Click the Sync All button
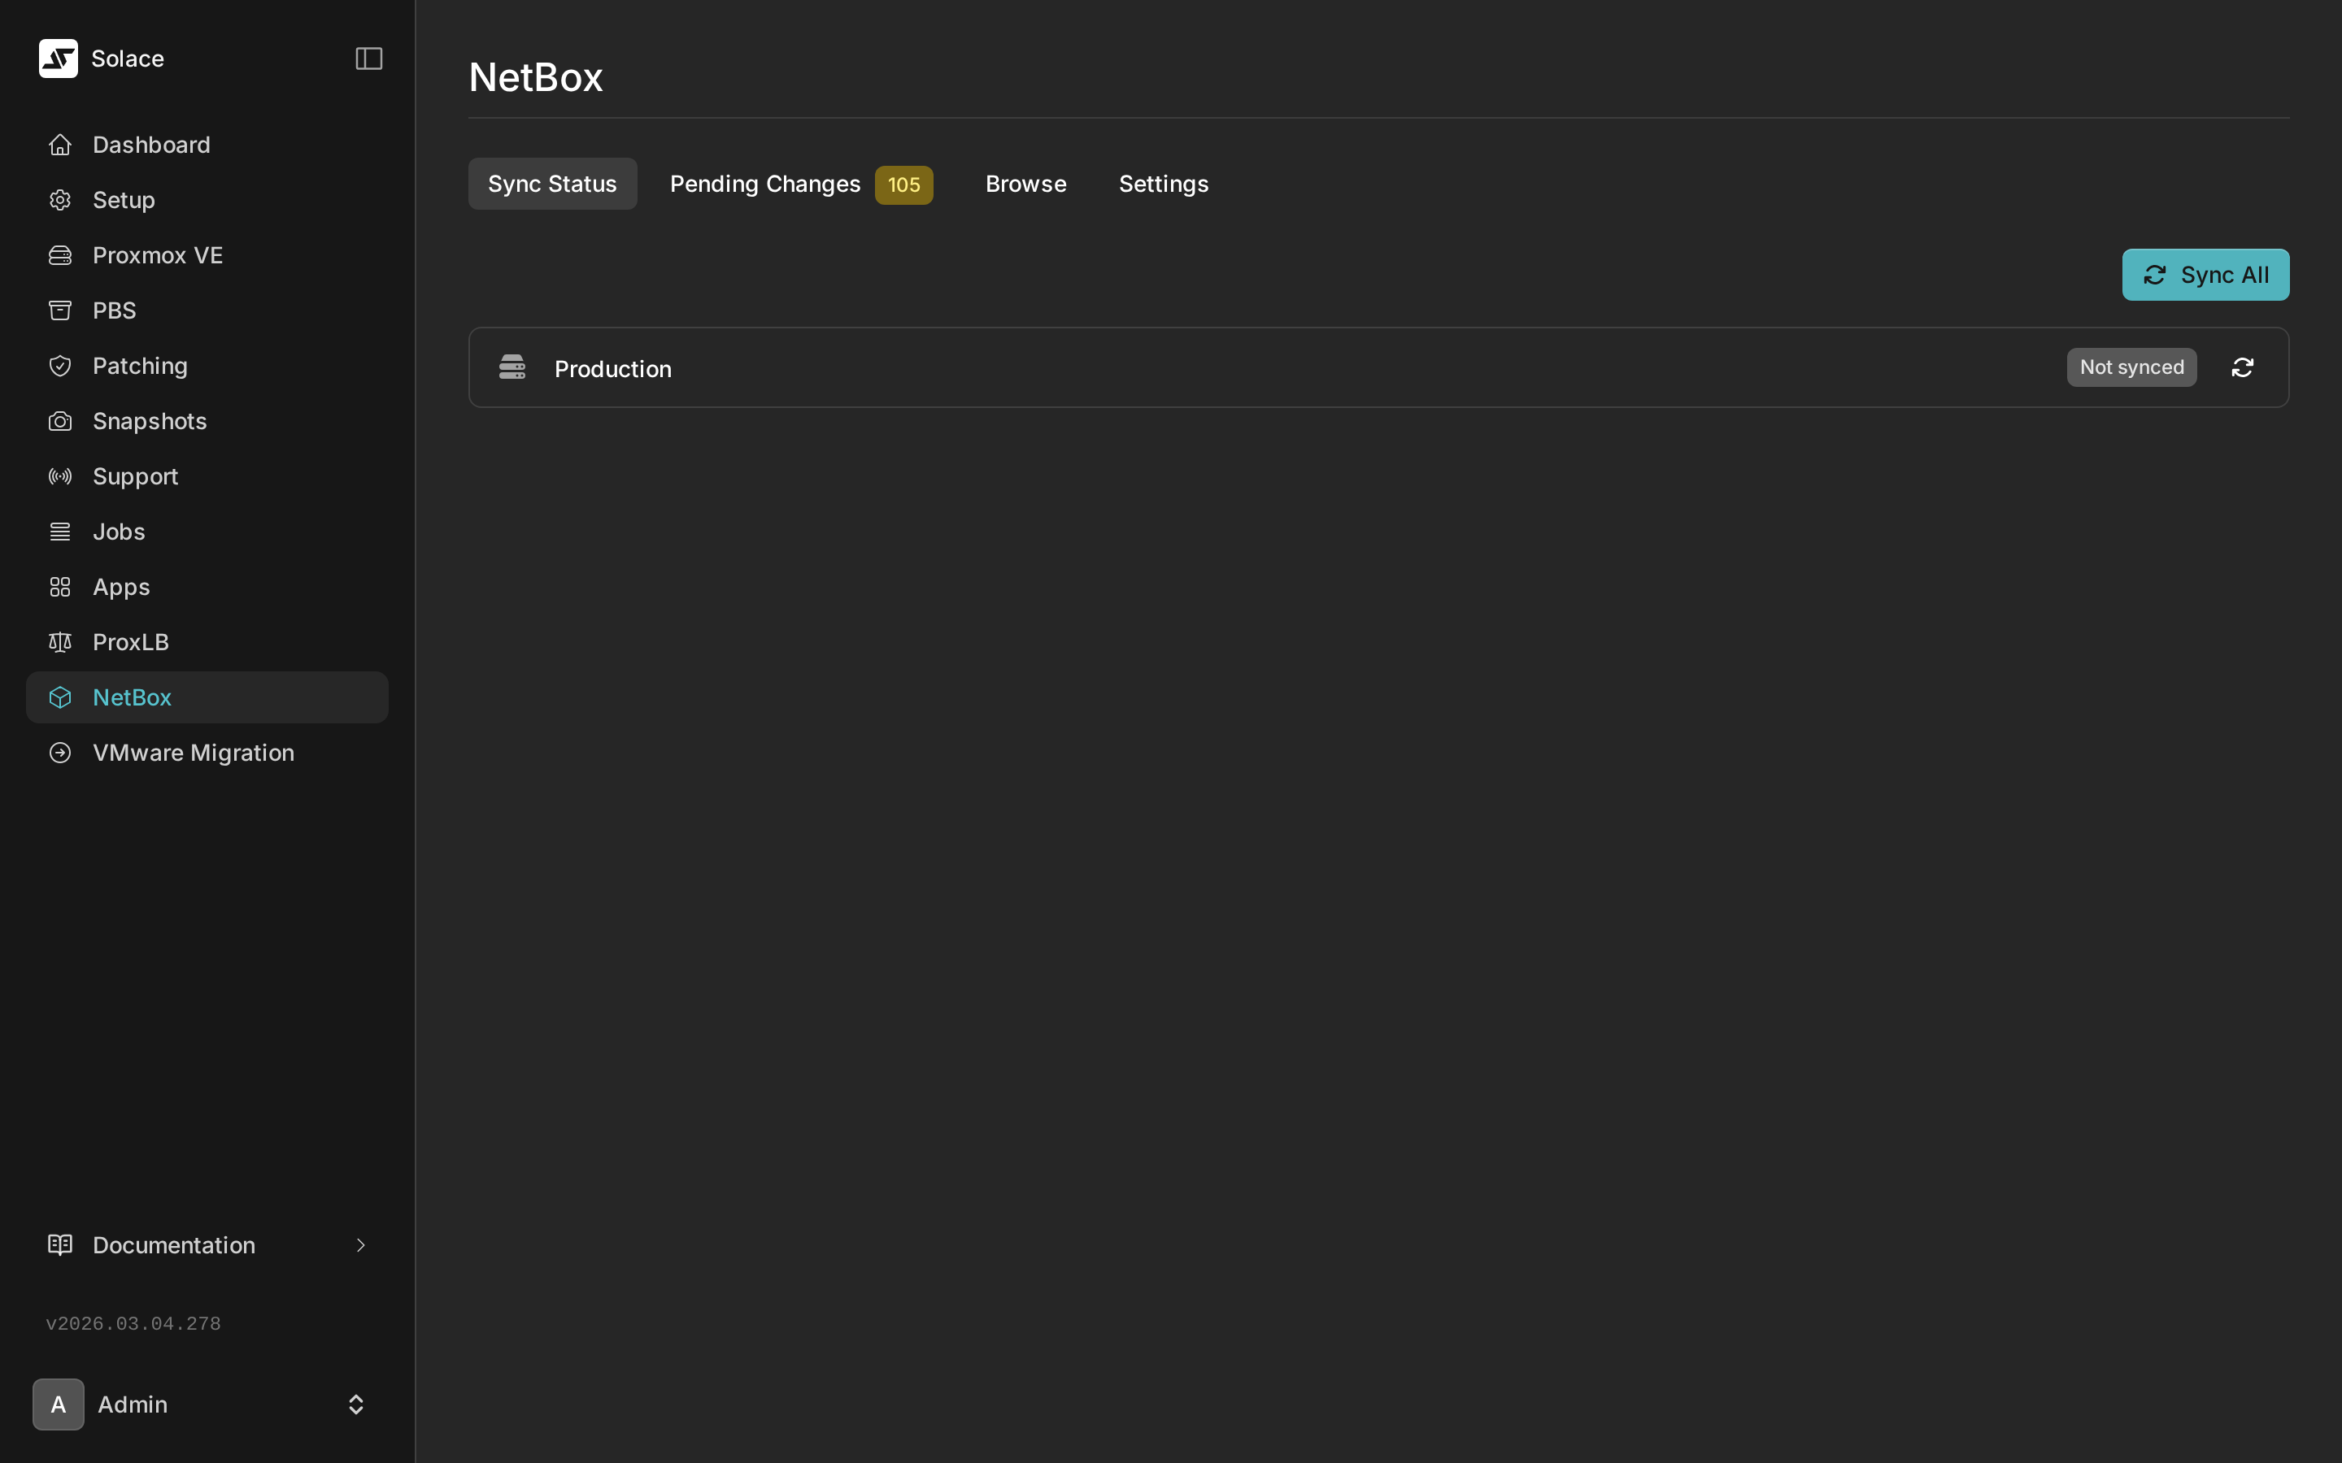Image resolution: width=2342 pixels, height=1463 pixels. [2205, 274]
